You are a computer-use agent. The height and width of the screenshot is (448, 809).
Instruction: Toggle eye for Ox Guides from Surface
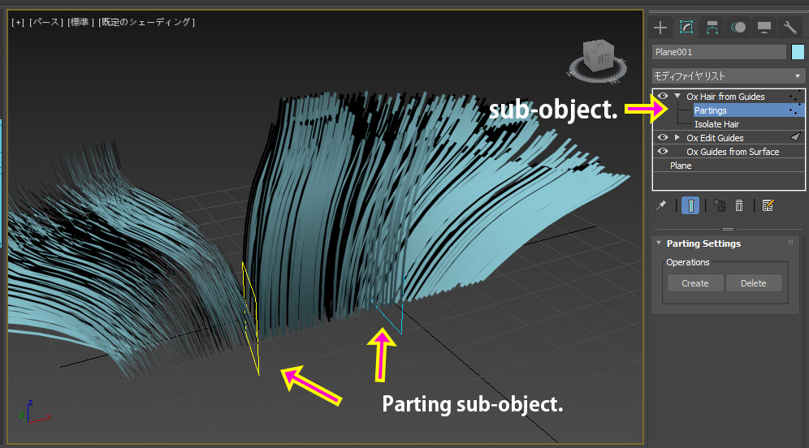(663, 152)
